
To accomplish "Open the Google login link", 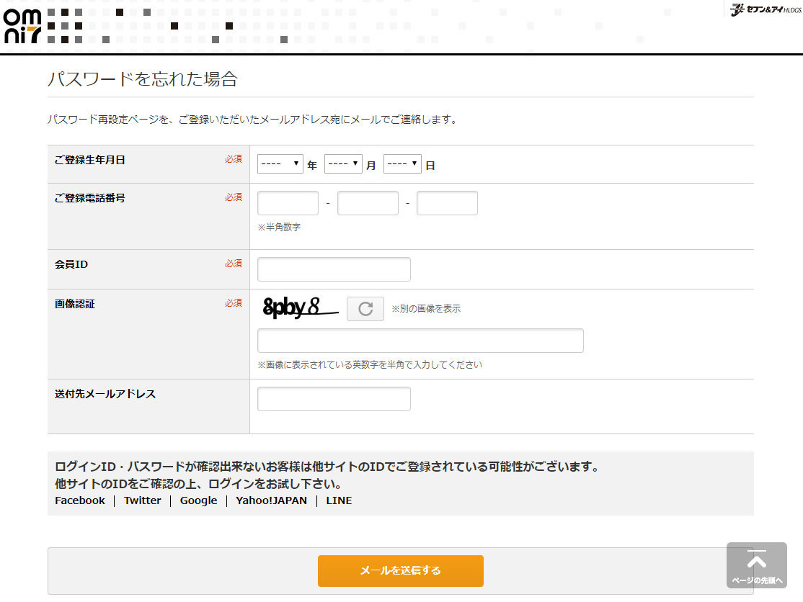I will tap(198, 500).
